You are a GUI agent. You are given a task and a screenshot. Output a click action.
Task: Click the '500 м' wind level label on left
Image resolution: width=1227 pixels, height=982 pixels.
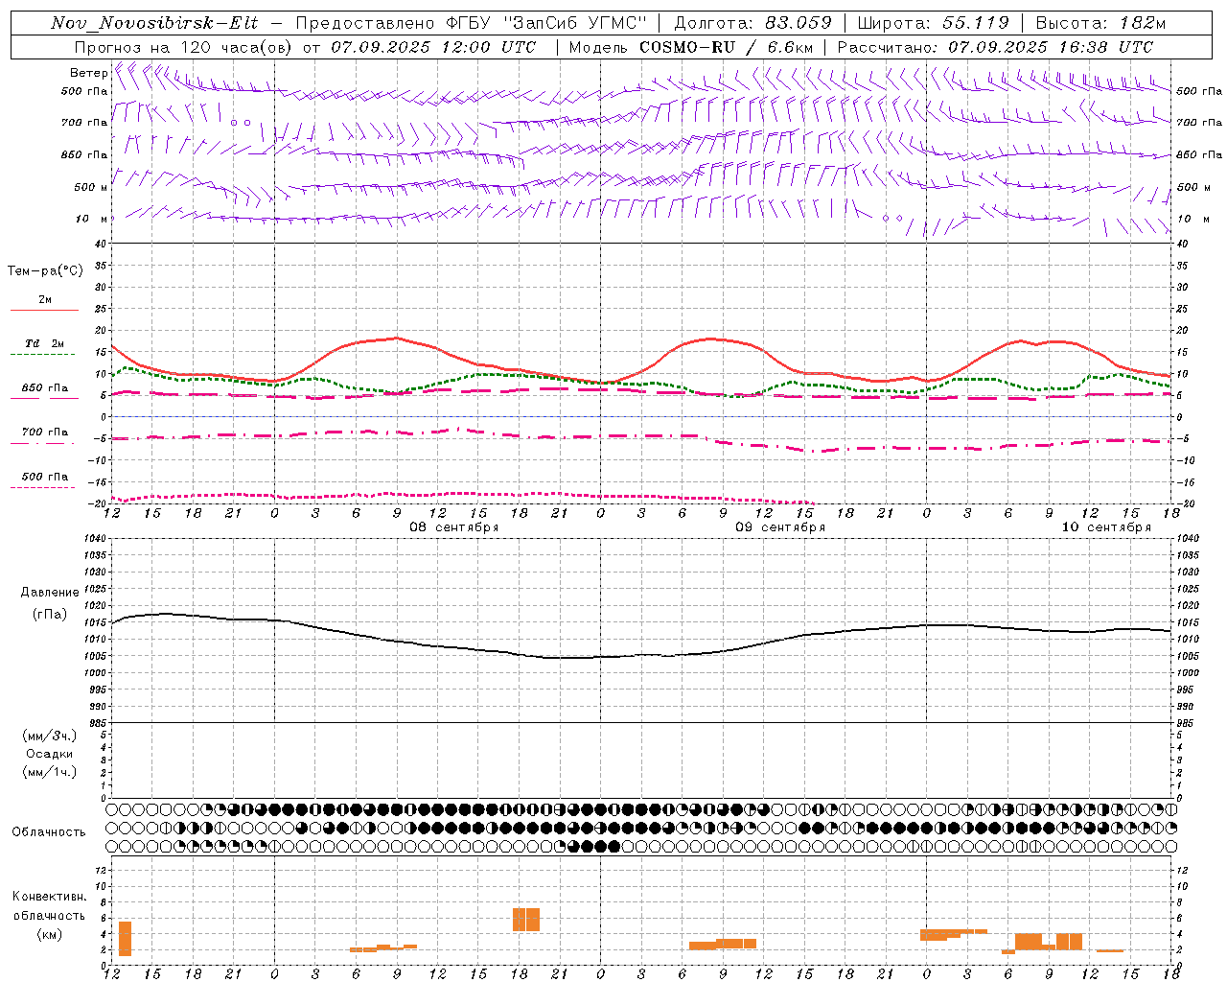91,187
